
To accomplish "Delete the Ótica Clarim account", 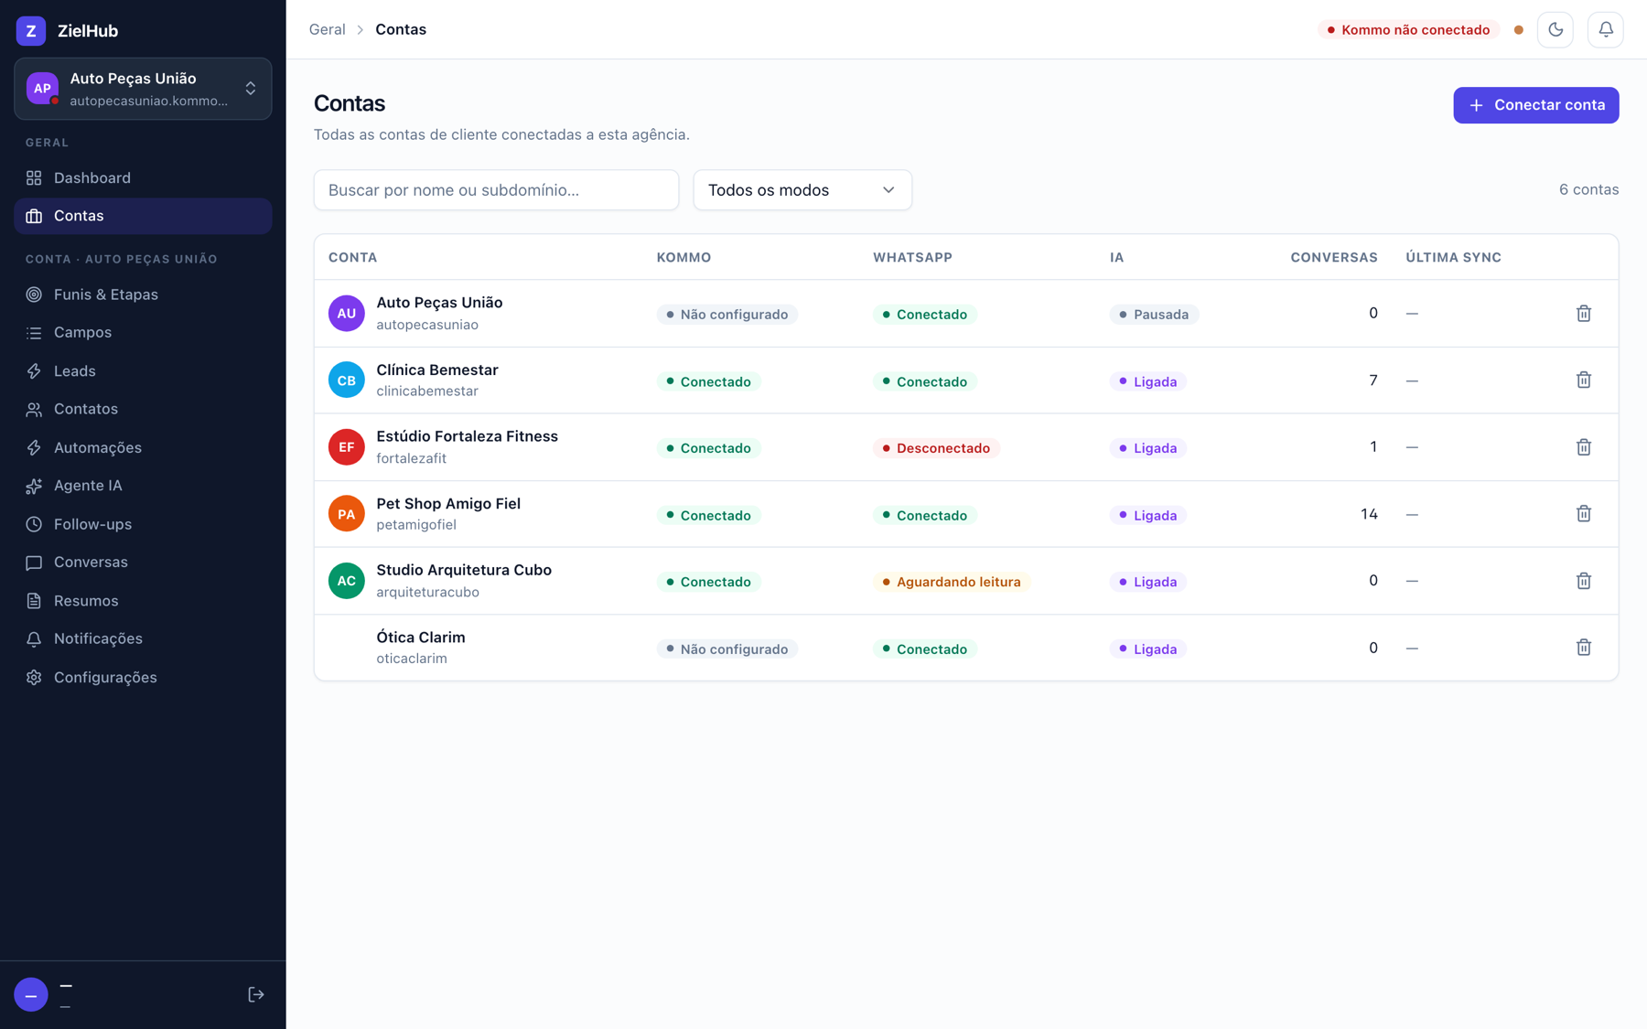I will (1584, 648).
